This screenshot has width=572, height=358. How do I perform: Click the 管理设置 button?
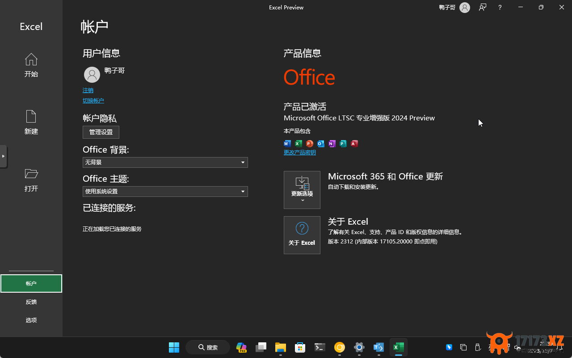click(101, 132)
